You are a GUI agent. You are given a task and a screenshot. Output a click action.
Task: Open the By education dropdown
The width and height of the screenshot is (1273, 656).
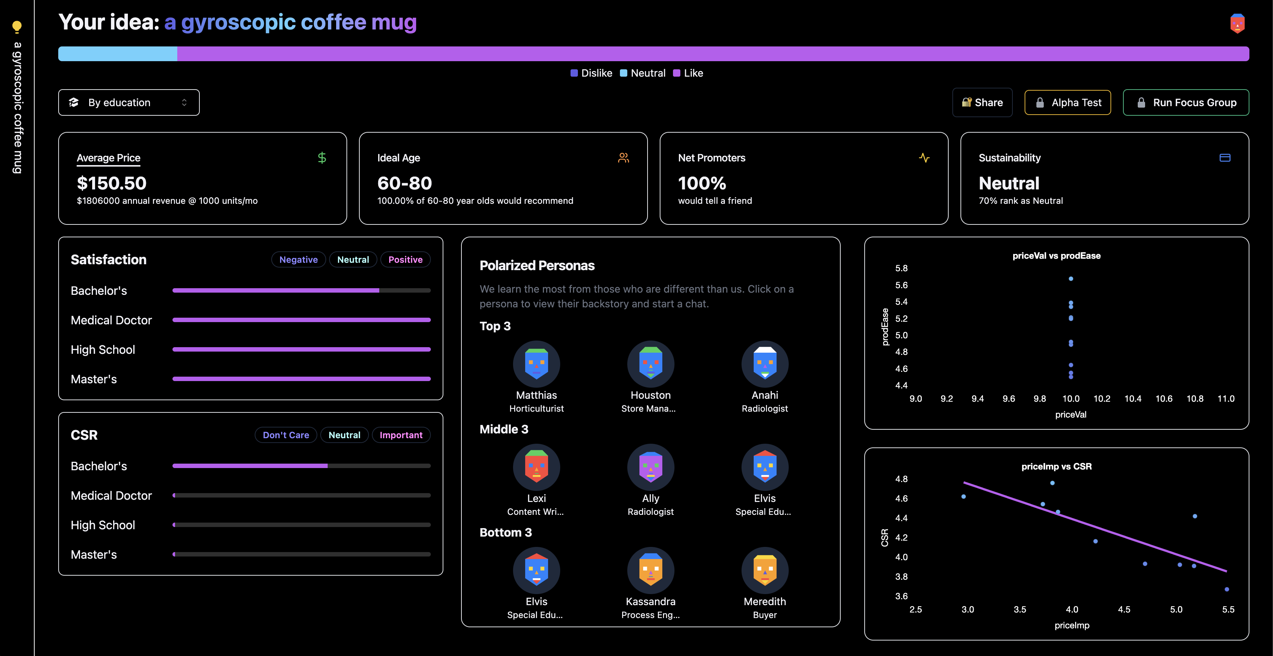coord(129,102)
